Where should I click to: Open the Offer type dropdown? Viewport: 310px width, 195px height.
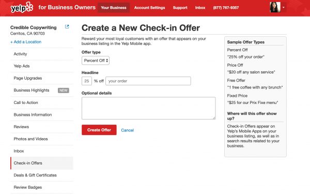pos(96,61)
